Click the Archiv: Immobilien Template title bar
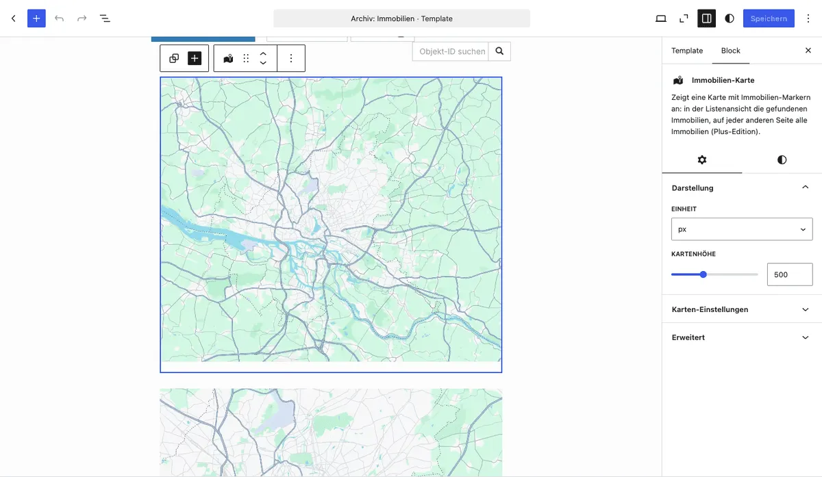The image size is (822, 477). 401,18
